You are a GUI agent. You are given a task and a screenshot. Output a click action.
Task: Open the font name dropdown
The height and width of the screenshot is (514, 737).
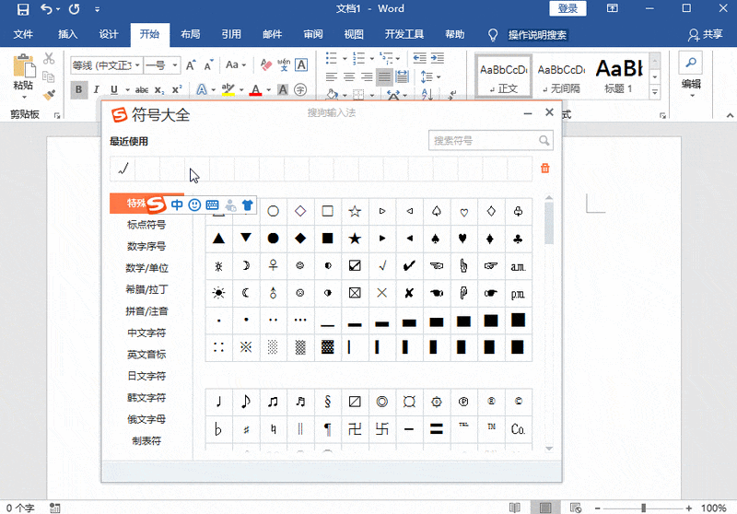[137, 65]
